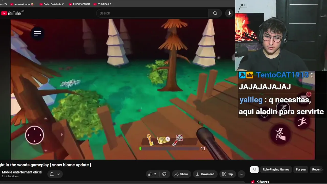Open the in-game hamburger menu

[37, 33]
